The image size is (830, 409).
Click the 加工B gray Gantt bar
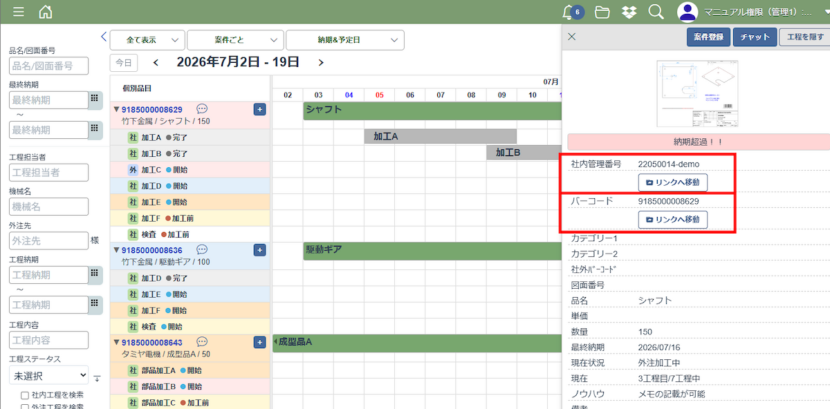(x=524, y=152)
